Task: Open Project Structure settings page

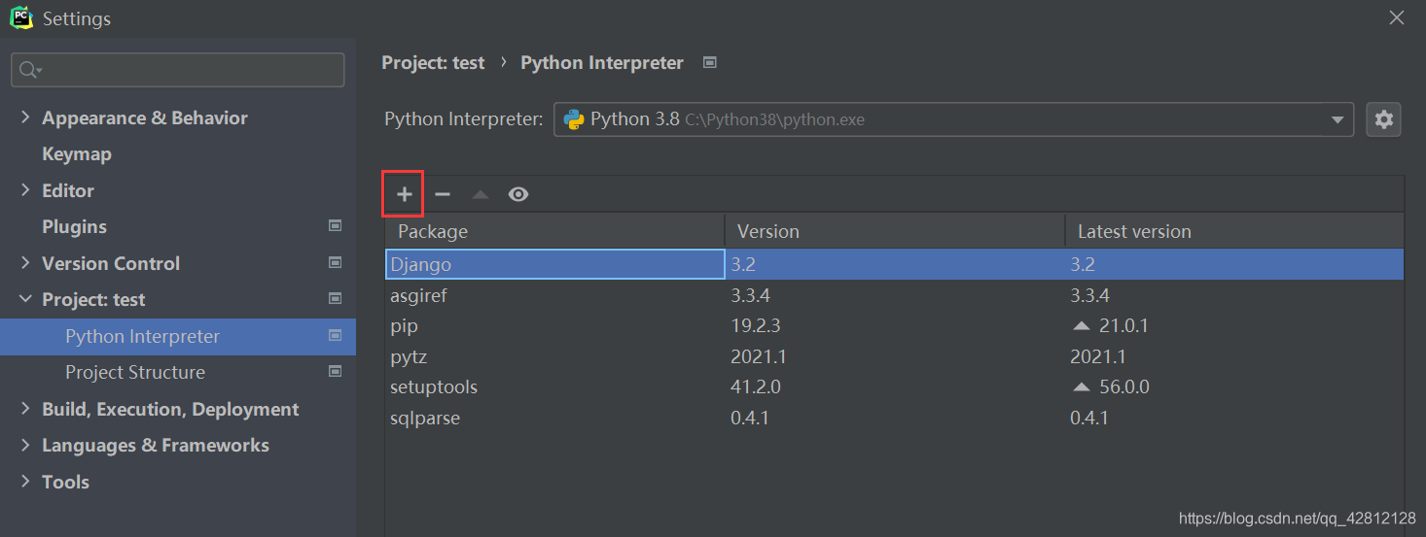Action: 135,373
